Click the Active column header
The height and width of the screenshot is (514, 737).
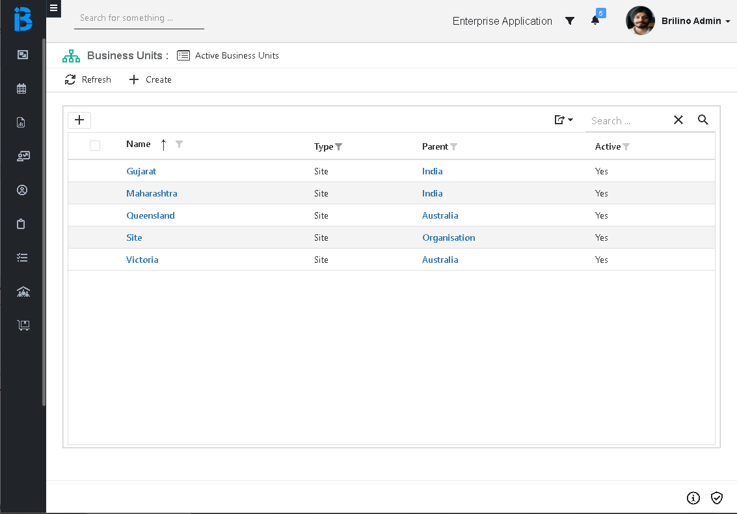coord(608,147)
